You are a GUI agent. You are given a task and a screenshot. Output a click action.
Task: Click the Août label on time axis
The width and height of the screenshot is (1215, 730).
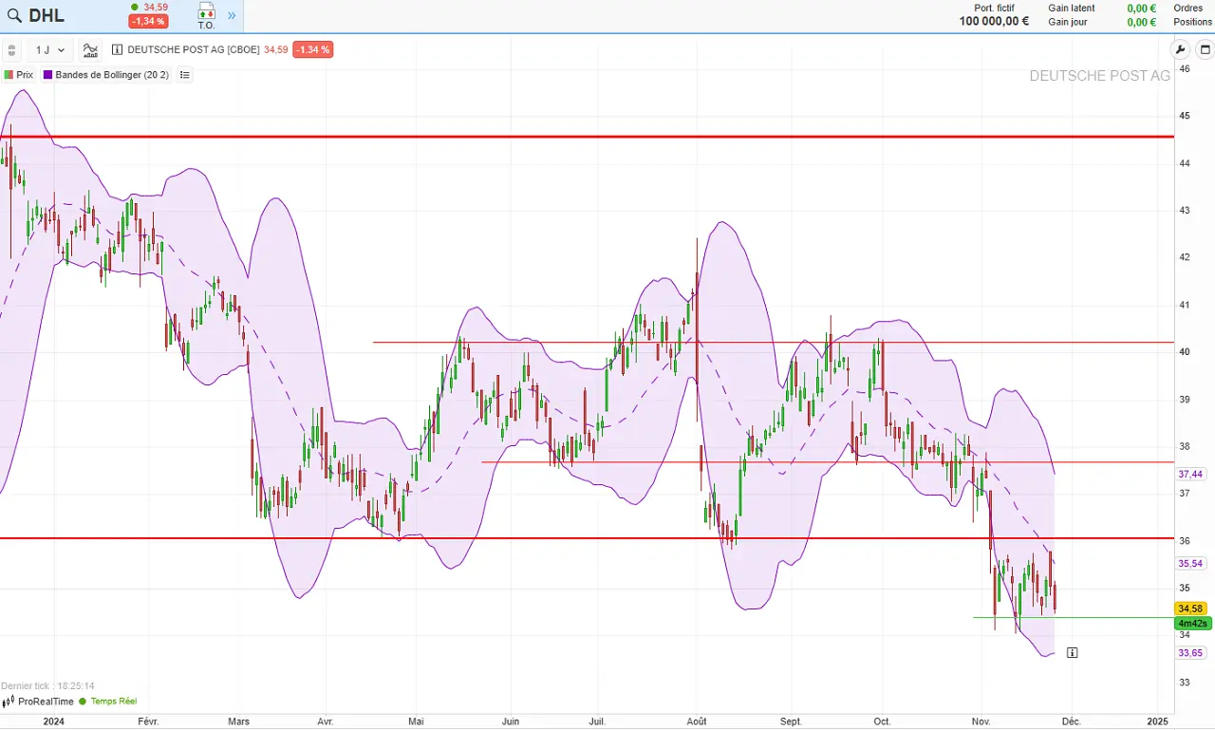[x=698, y=721]
